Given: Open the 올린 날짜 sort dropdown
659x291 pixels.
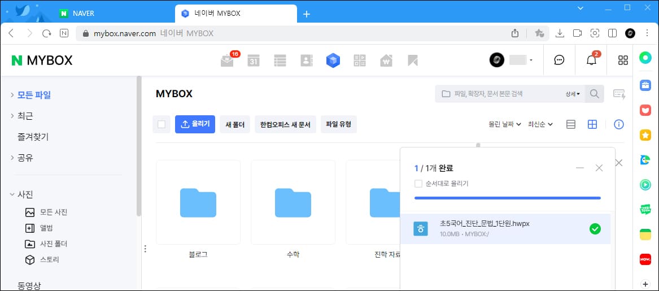Looking at the screenshot, I should (x=505, y=124).
